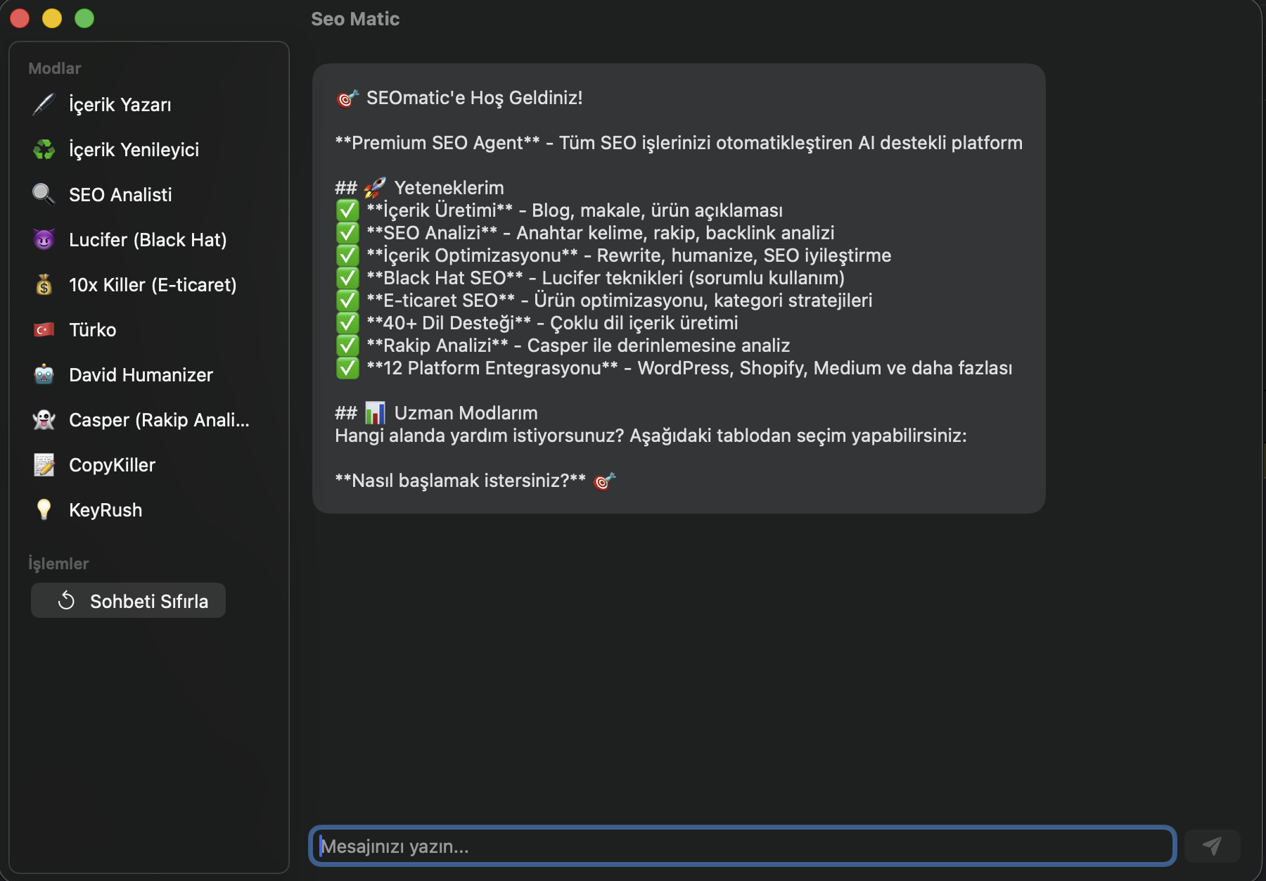Click the Turkish flag Türko icon
This screenshot has height=881, width=1266.
click(44, 329)
